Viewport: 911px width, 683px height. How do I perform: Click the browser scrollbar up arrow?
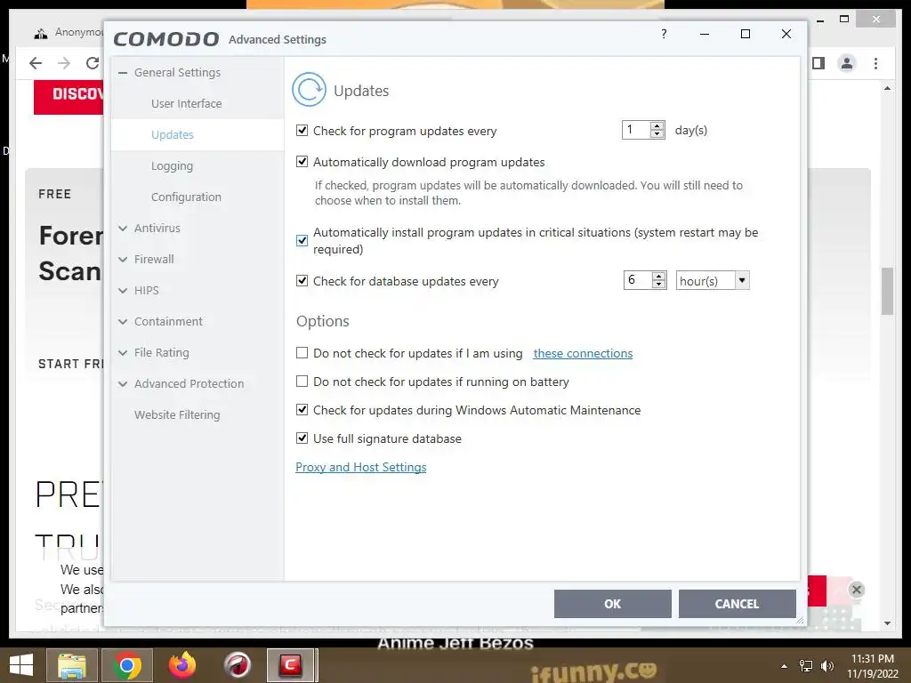tap(887, 88)
